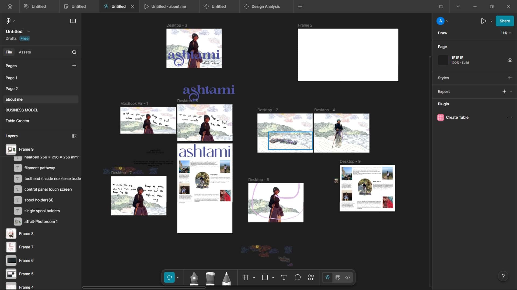
Task: Select BUSINESS MODEL page
Action: point(22,110)
